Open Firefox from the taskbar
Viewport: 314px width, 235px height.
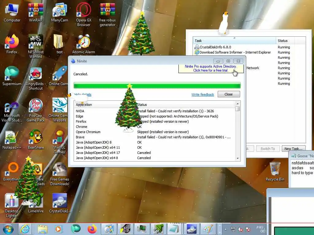[x=92, y=229]
